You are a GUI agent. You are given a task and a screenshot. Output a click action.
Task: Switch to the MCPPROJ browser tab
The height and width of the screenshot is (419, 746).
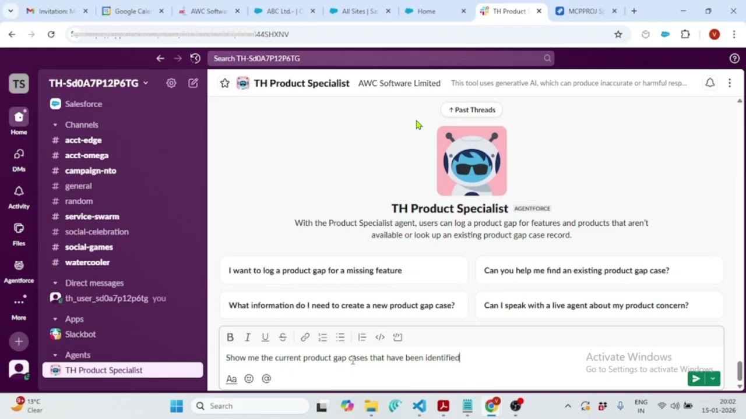(586, 11)
